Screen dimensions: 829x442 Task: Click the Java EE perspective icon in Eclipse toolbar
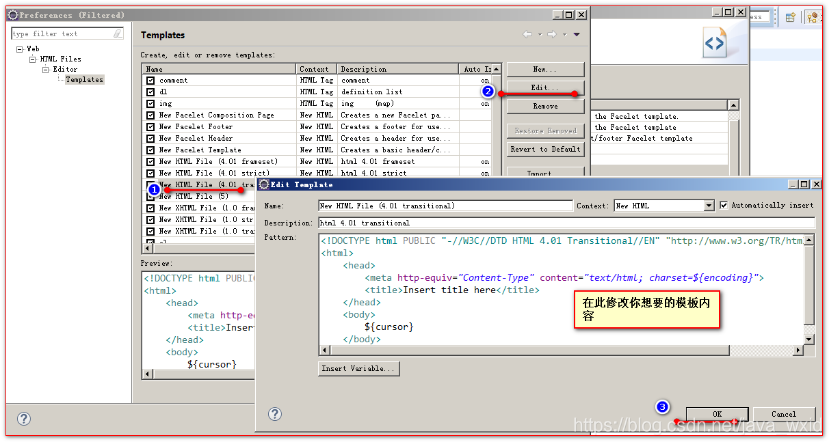point(813,18)
